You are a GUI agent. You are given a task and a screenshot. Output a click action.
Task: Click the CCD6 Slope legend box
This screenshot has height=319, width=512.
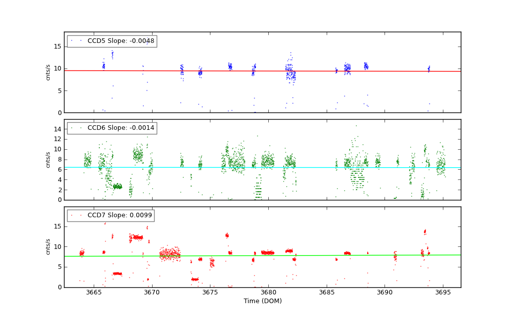112,128
